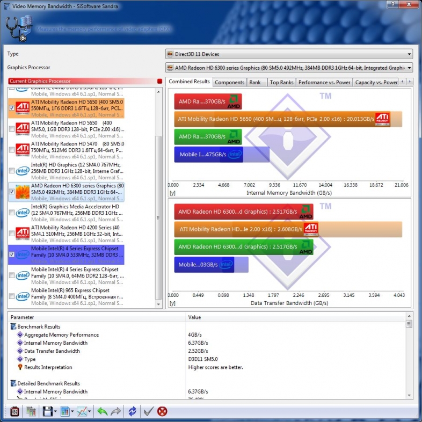This screenshot has width=422, height=422.
Task: Select the Combined Results tab
Action: [x=189, y=82]
